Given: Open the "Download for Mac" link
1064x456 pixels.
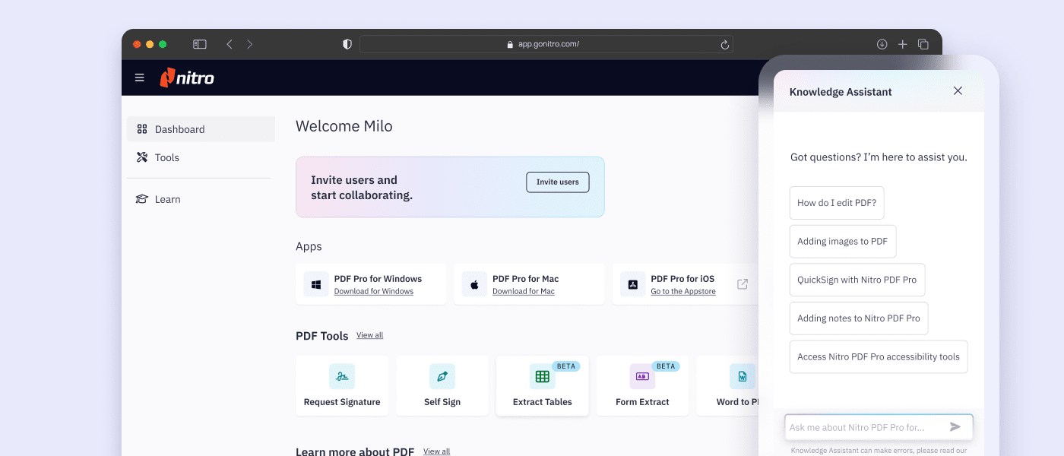Looking at the screenshot, I should (x=523, y=291).
